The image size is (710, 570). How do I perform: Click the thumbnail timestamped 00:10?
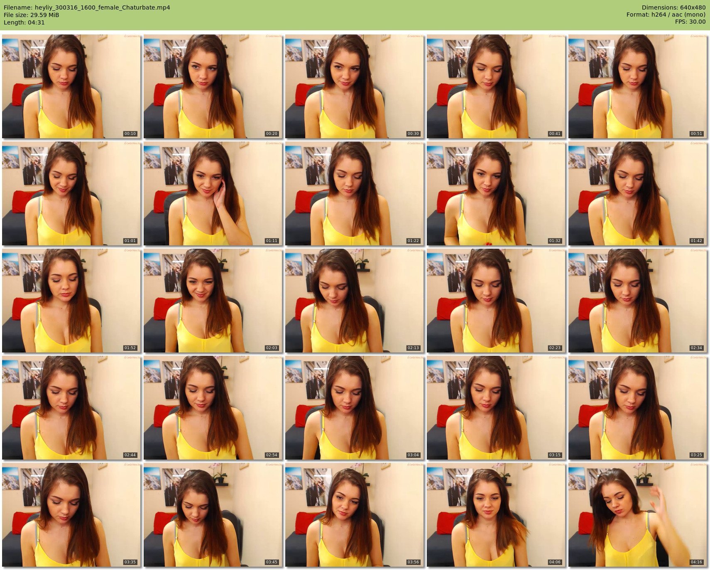[x=71, y=86]
